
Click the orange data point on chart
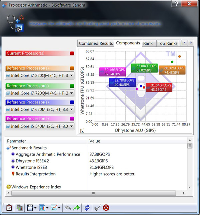click(179, 56)
